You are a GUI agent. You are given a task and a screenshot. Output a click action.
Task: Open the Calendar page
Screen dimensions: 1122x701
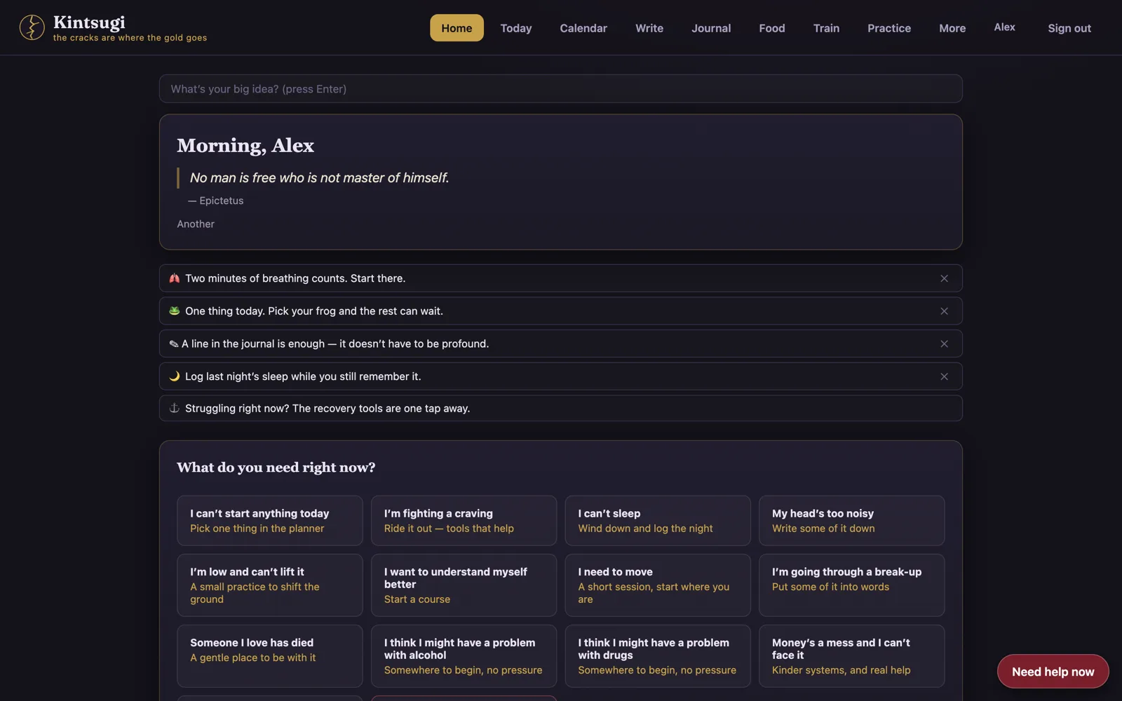(583, 28)
